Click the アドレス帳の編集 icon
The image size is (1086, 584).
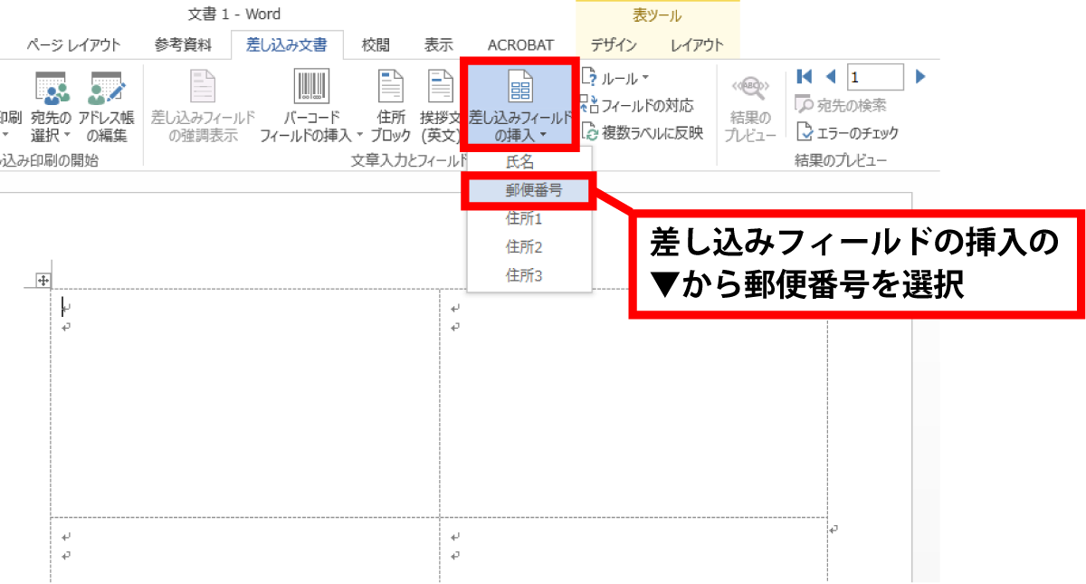coord(107,88)
